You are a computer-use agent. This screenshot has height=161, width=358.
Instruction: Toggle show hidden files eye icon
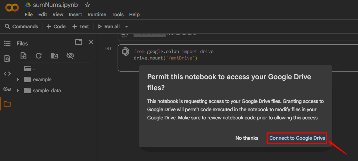tap(70, 56)
